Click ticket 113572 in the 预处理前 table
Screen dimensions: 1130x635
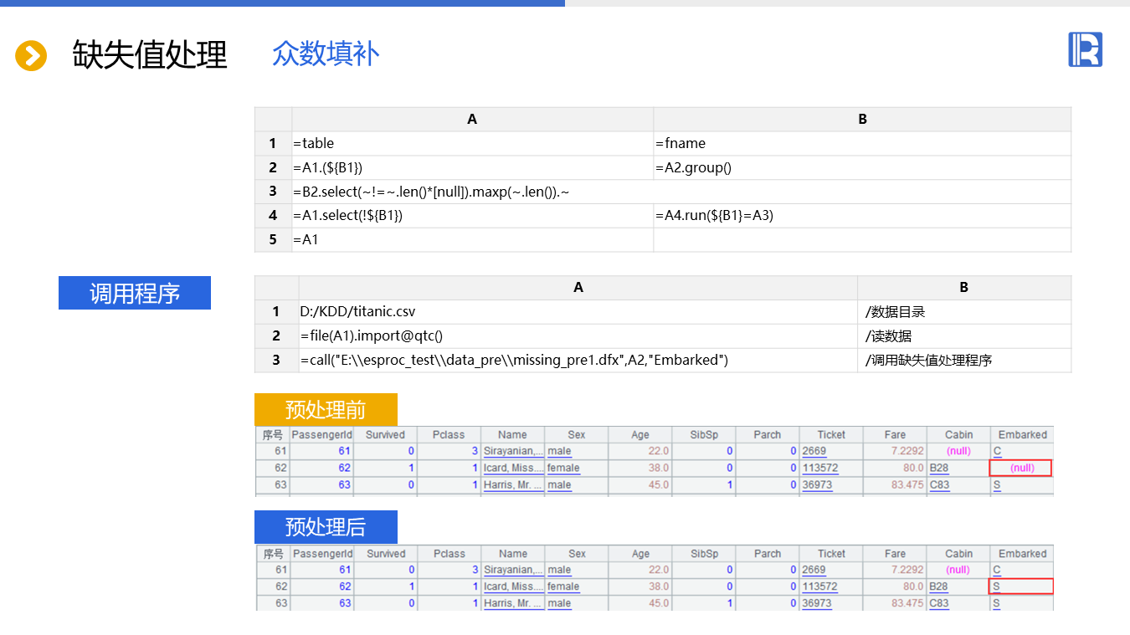[x=819, y=469]
